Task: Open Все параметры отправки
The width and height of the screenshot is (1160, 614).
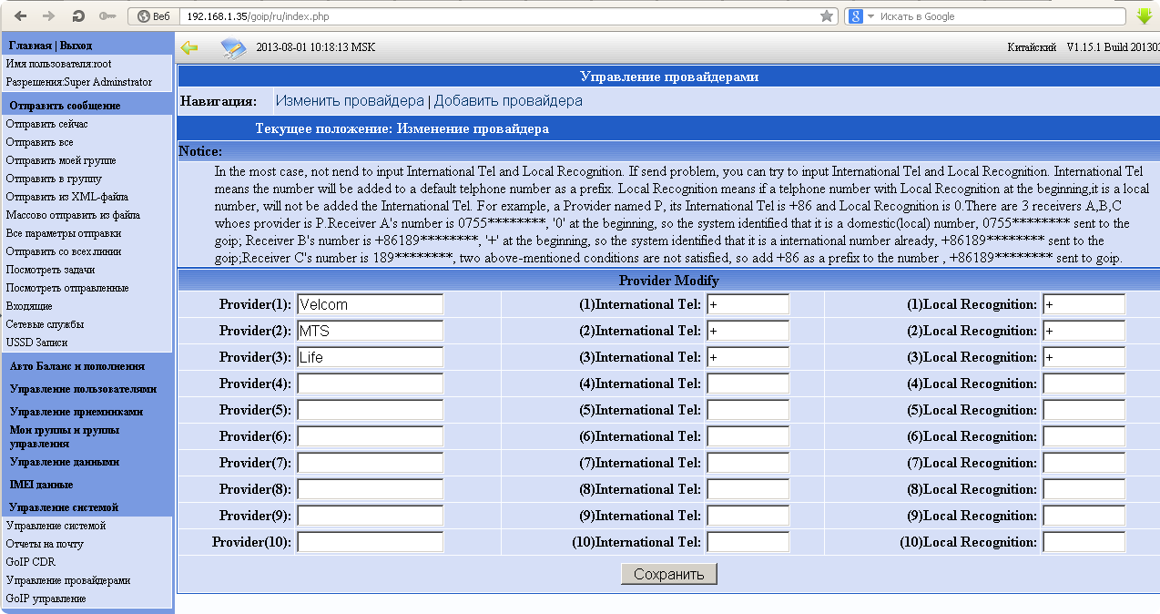Action: (x=63, y=233)
